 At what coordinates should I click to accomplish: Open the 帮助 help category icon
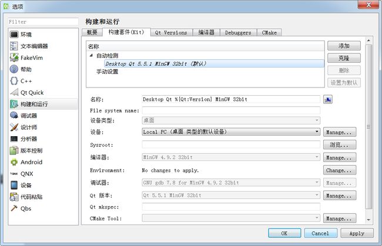pos(14,69)
